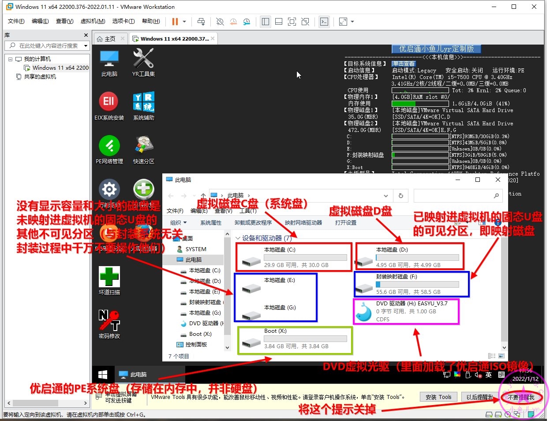Image resolution: width=550 pixels, height=421 pixels.
Task: Open the 选项卡(T) menu
Action: tap(123, 21)
